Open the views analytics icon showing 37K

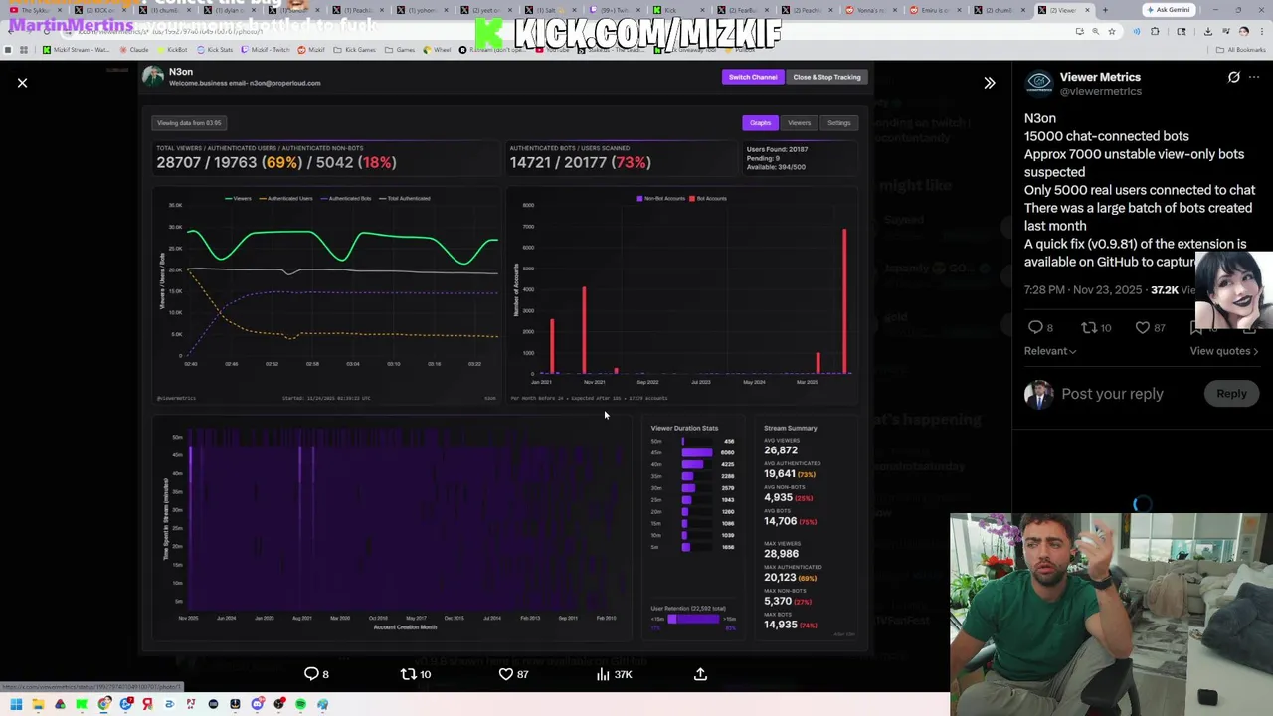(603, 674)
